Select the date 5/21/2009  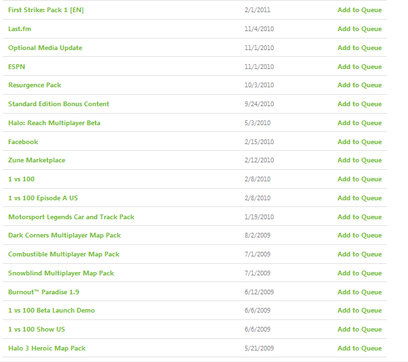259,348
